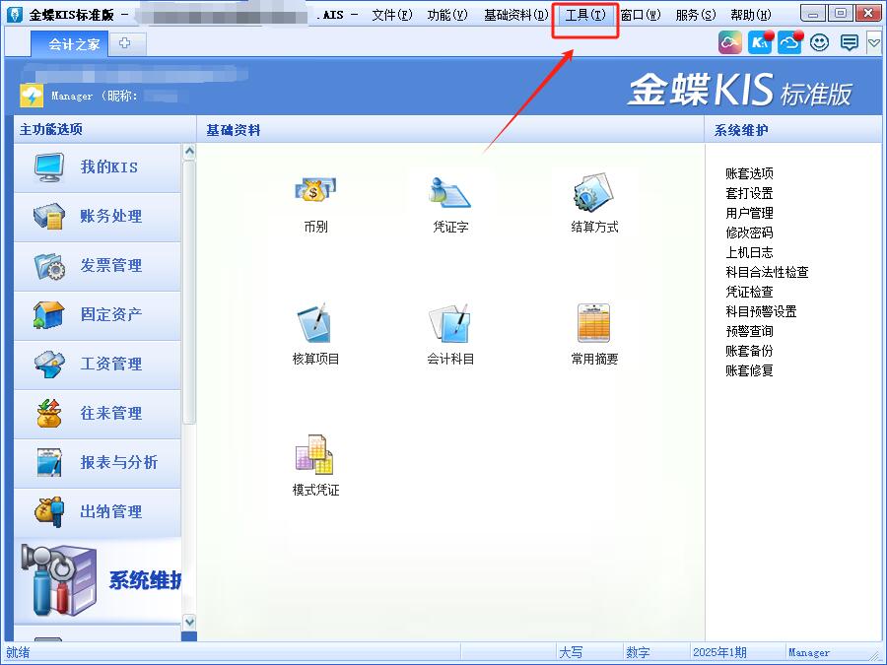
Task: Open the 核算项目 accounting items icon
Action: (315, 325)
